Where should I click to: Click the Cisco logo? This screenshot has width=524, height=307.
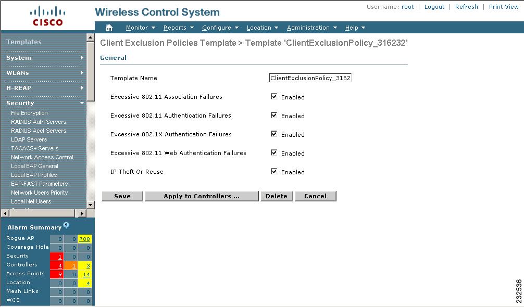pos(47,16)
